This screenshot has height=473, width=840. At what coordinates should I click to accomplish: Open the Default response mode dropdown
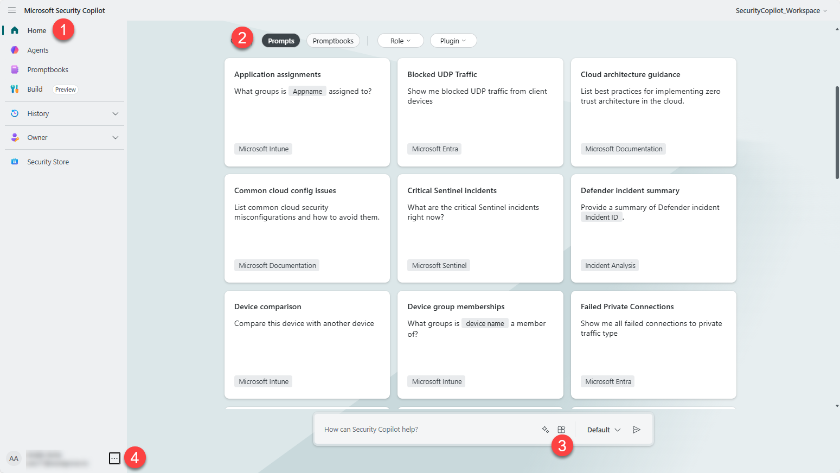click(x=602, y=429)
